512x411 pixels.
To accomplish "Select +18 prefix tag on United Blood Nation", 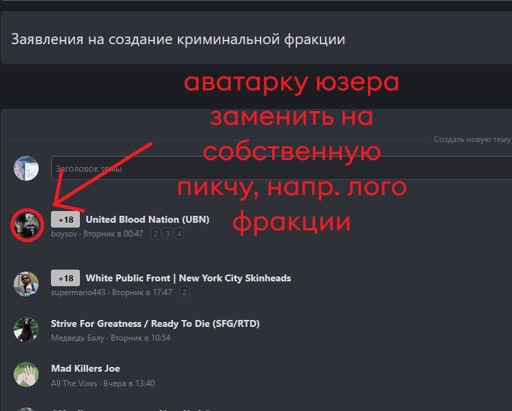I will (65, 219).
